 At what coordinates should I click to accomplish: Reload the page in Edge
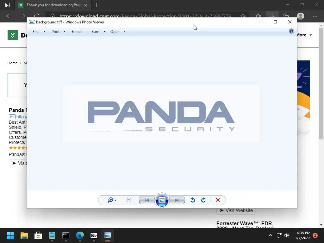tap(37, 16)
